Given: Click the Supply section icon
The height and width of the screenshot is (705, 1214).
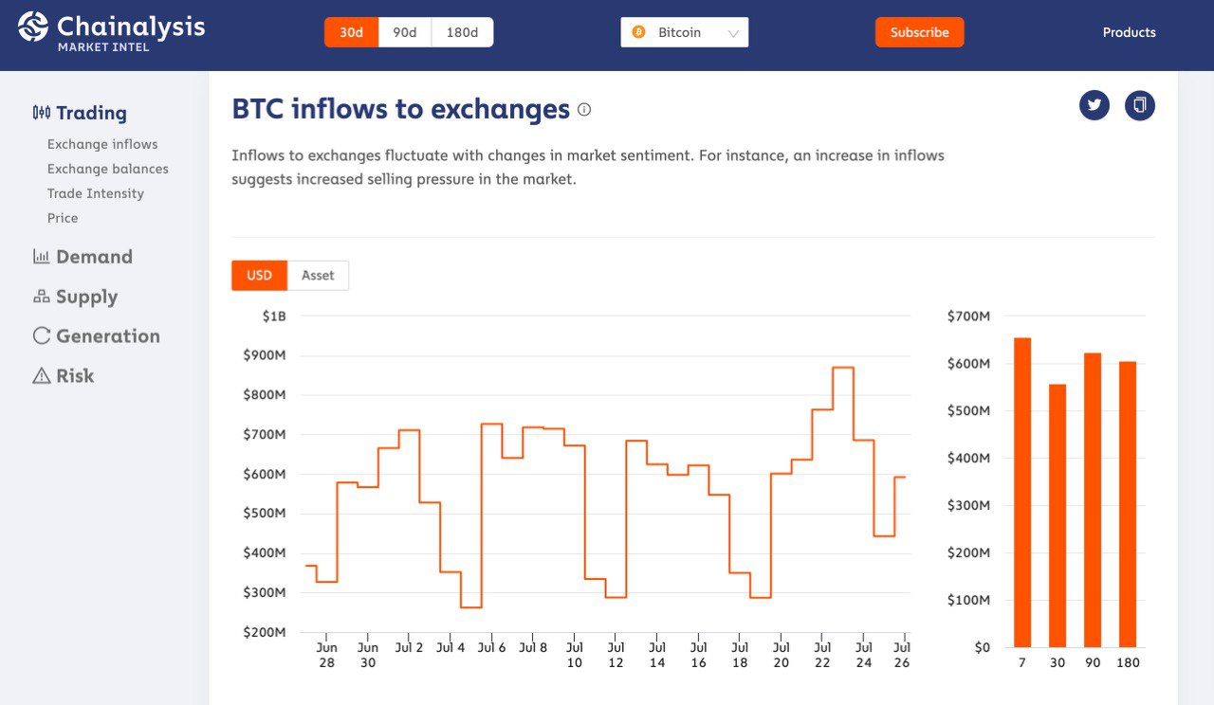Looking at the screenshot, I should [x=42, y=297].
